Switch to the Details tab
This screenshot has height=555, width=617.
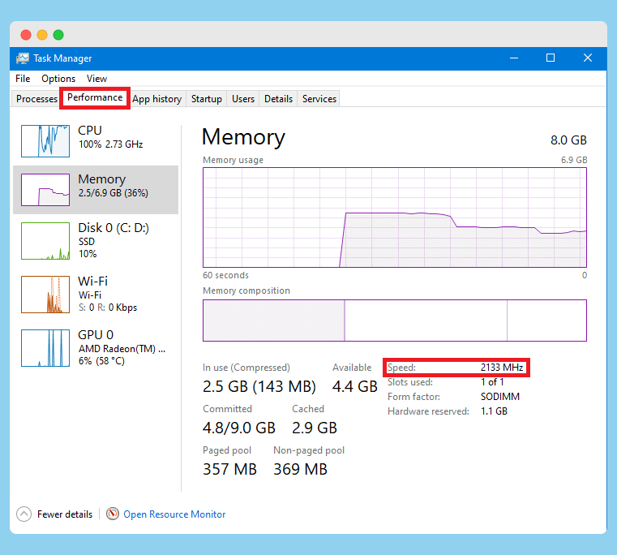(278, 99)
